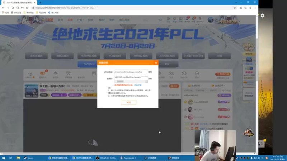Open followed channels heart icon
Screen dimensions: 287x161
point(174,20)
